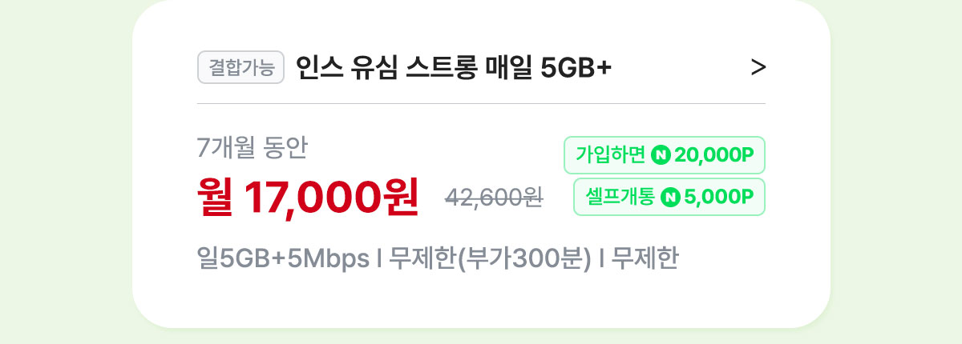Screen dimensions: 962x344
Task: Click the 셀프개통 label in green badge
Action: (620, 197)
